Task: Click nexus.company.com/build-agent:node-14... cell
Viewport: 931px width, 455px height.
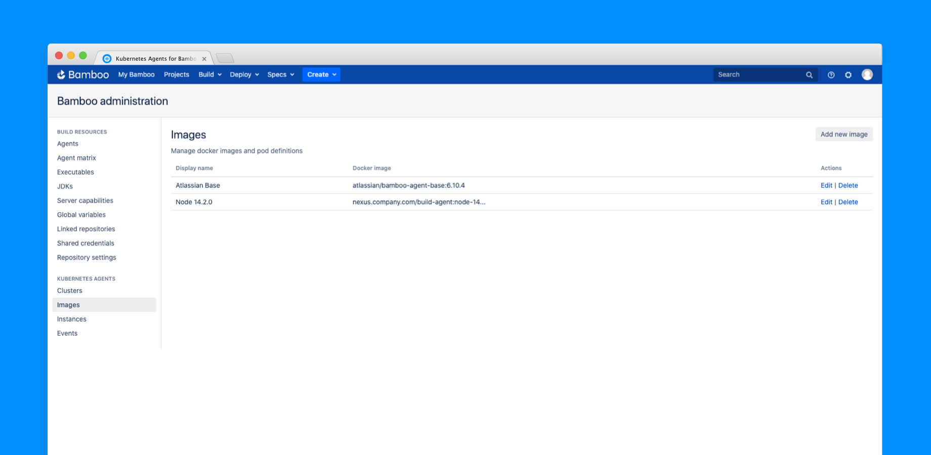Action: click(x=419, y=202)
